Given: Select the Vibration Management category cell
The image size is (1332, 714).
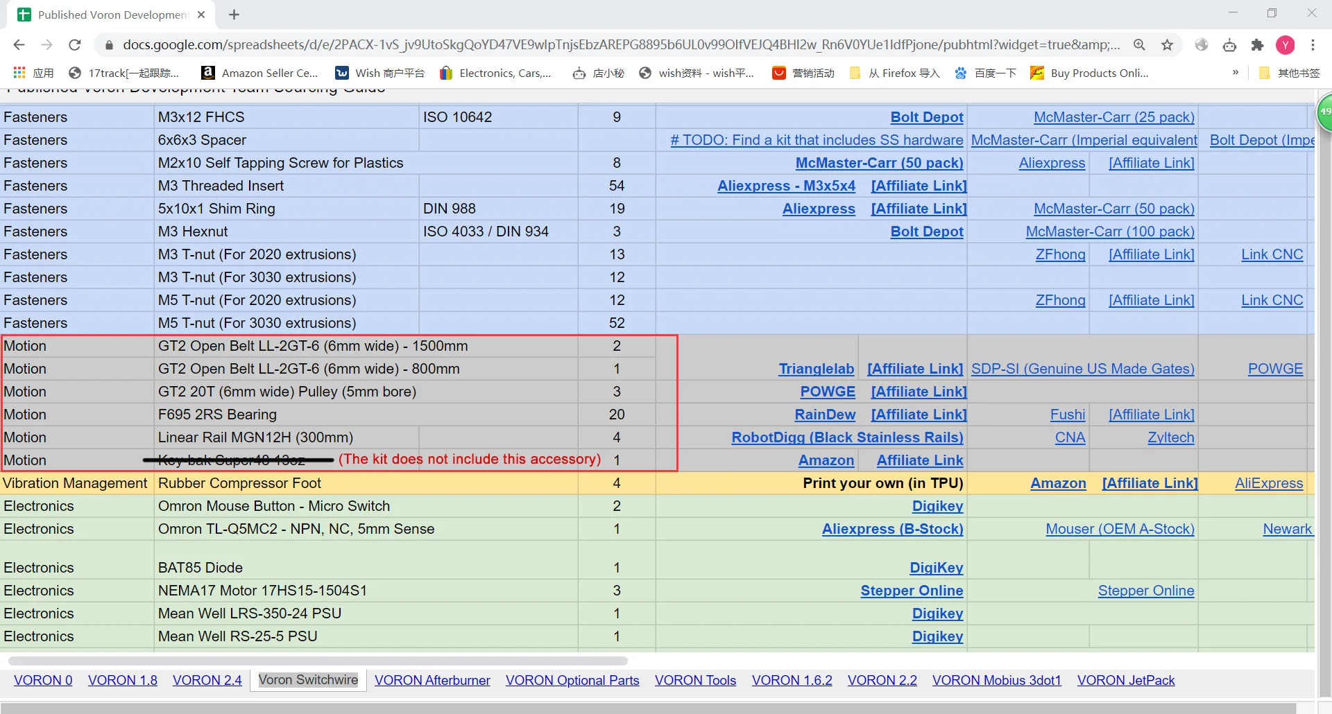Looking at the screenshot, I should pyautogui.click(x=77, y=483).
